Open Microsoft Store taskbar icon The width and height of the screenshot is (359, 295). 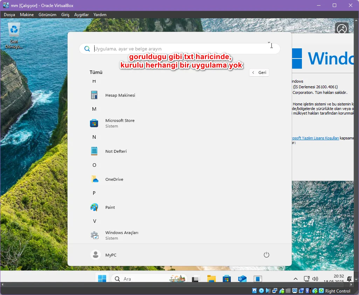click(x=227, y=279)
